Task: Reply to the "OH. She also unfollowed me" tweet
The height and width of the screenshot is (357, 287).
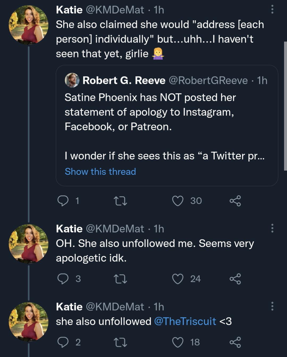Action: [63, 279]
